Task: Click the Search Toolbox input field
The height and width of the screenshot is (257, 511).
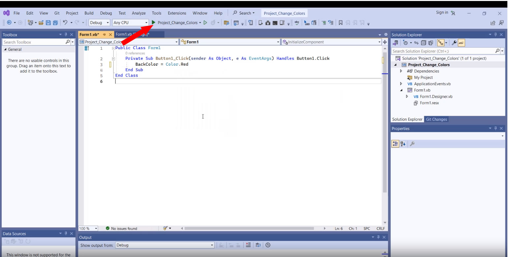Action: tap(34, 42)
